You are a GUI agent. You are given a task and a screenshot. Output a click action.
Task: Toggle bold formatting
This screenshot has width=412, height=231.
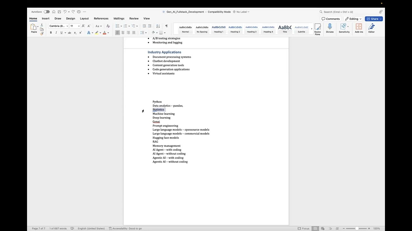coord(51,33)
